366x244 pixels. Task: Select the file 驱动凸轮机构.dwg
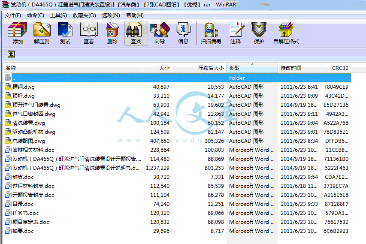(x=33, y=132)
